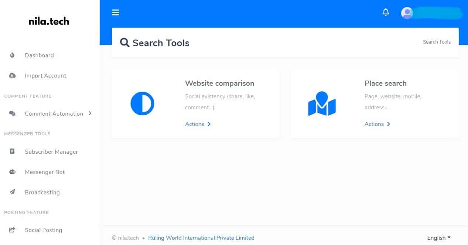Click the Import Account cloud icon

12,76
